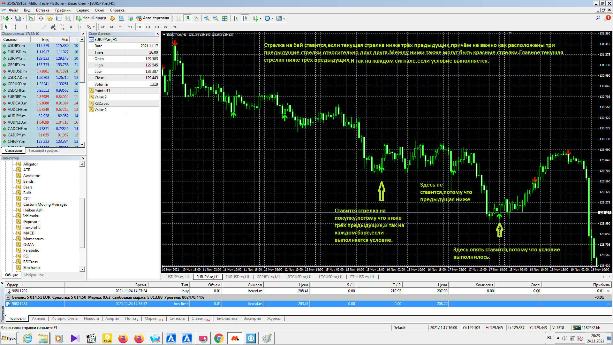Click the zoom out magnifier icon

click(x=216, y=18)
